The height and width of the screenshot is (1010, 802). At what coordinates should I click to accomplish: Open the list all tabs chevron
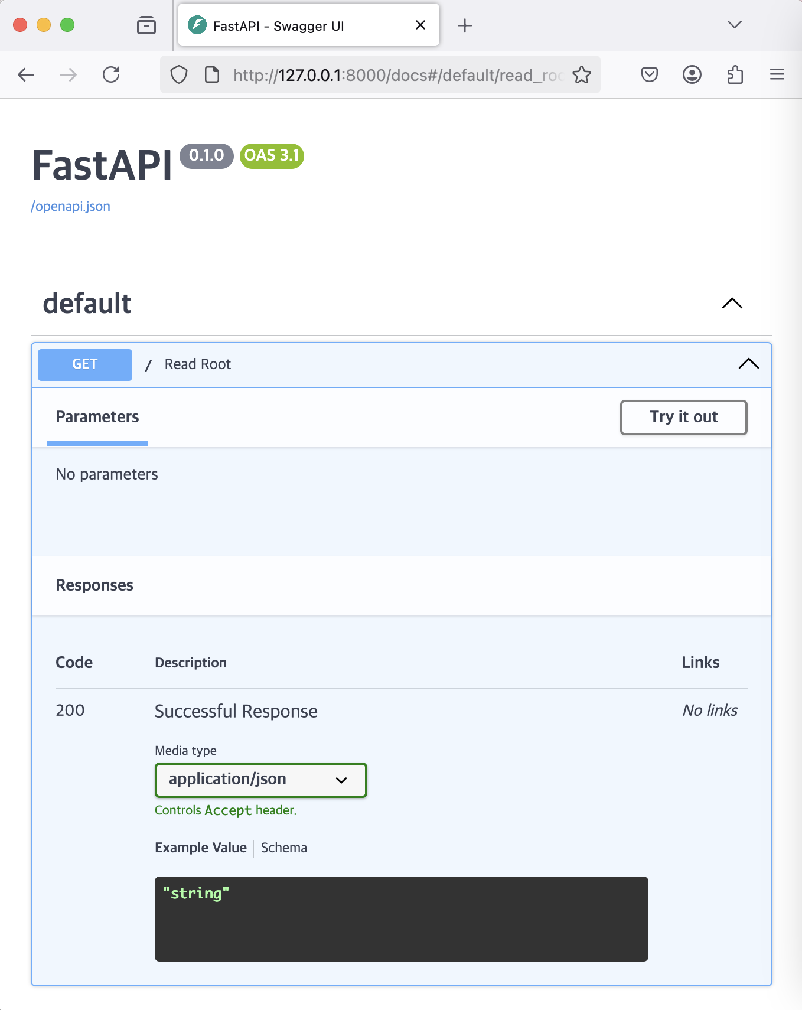click(x=735, y=25)
